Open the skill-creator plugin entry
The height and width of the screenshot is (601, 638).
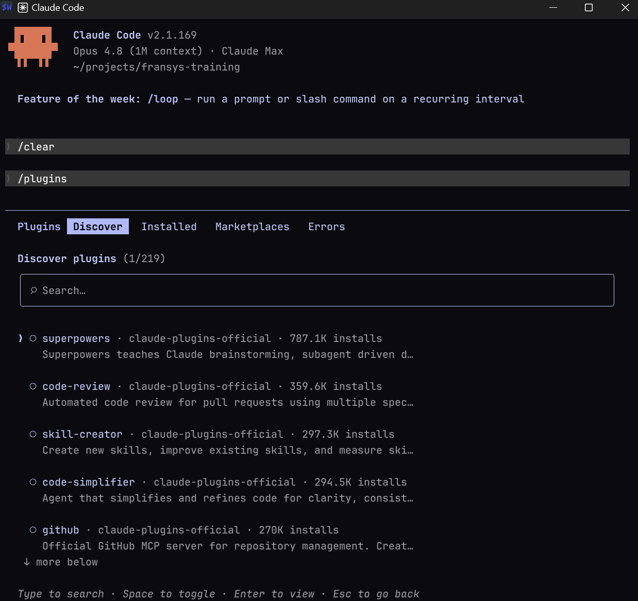82,434
